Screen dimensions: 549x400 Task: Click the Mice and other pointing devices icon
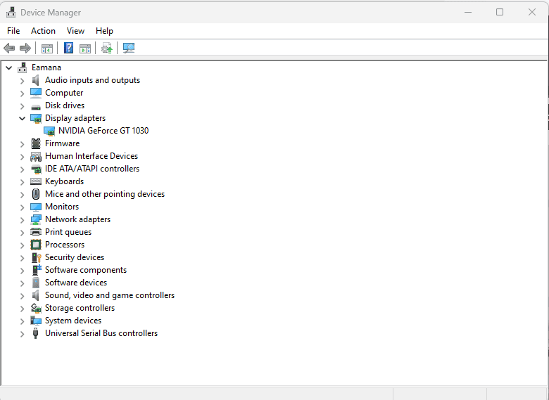point(36,194)
